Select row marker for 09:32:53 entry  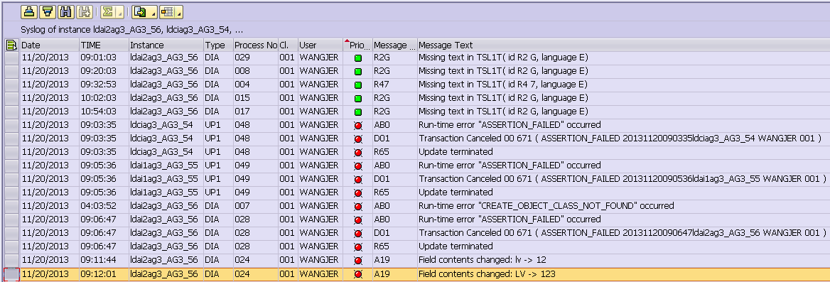point(11,85)
